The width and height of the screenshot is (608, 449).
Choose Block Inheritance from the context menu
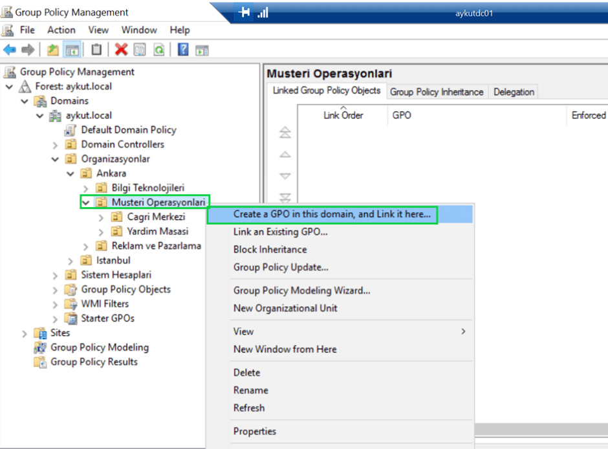tap(270, 249)
